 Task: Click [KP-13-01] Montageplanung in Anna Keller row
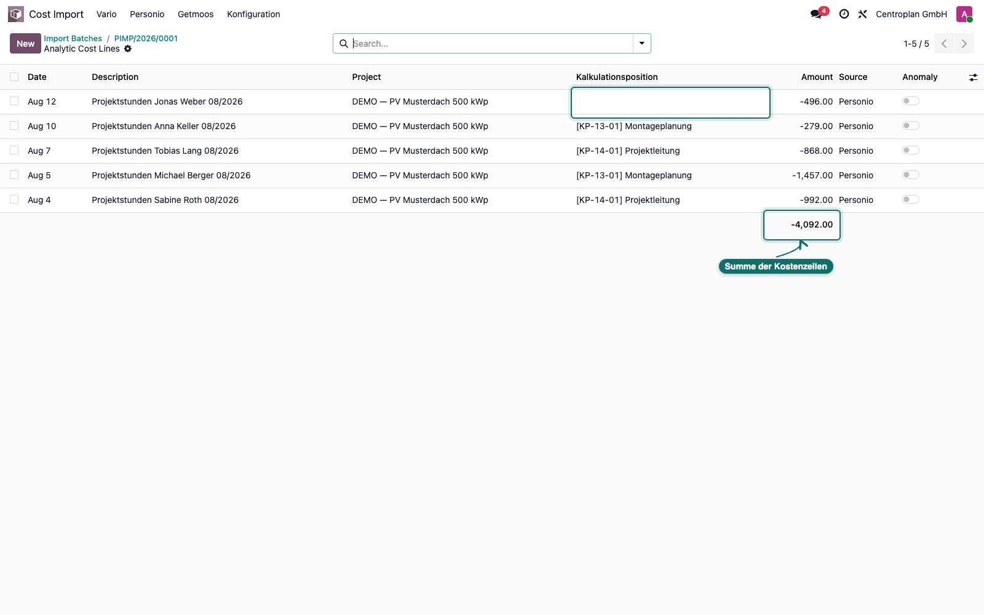[x=633, y=126]
